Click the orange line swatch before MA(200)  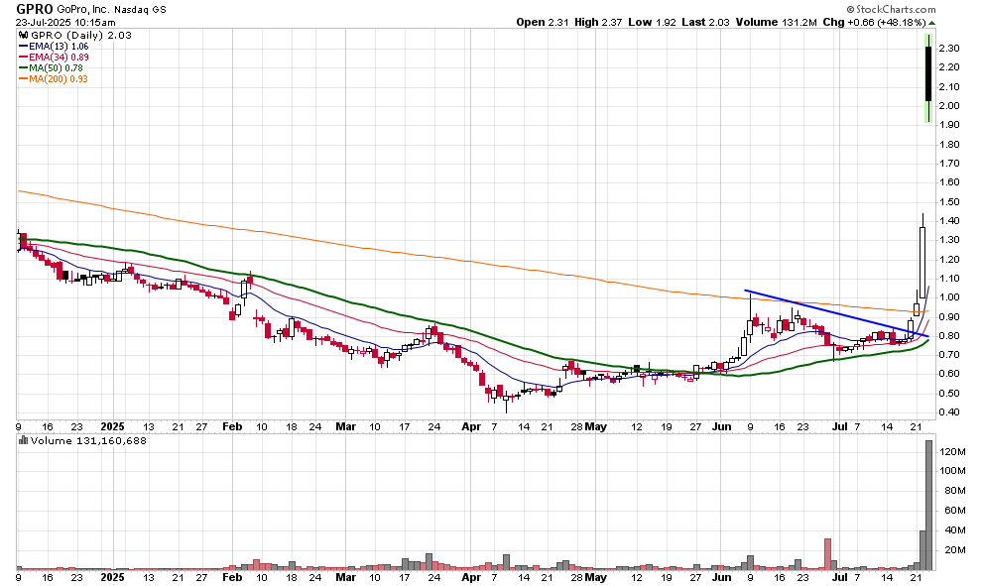(23, 79)
